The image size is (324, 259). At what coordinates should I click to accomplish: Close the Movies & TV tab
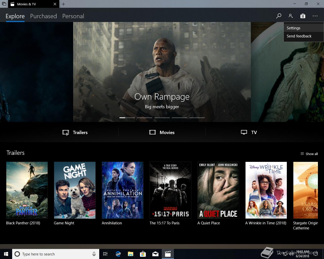point(55,4)
